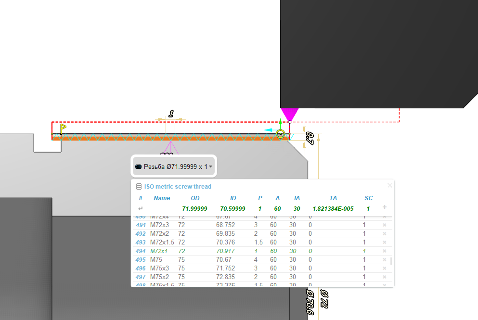Edit the TA value 1.821384E-005 field
The height and width of the screenshot is (320, 478).
click(333, 209)
